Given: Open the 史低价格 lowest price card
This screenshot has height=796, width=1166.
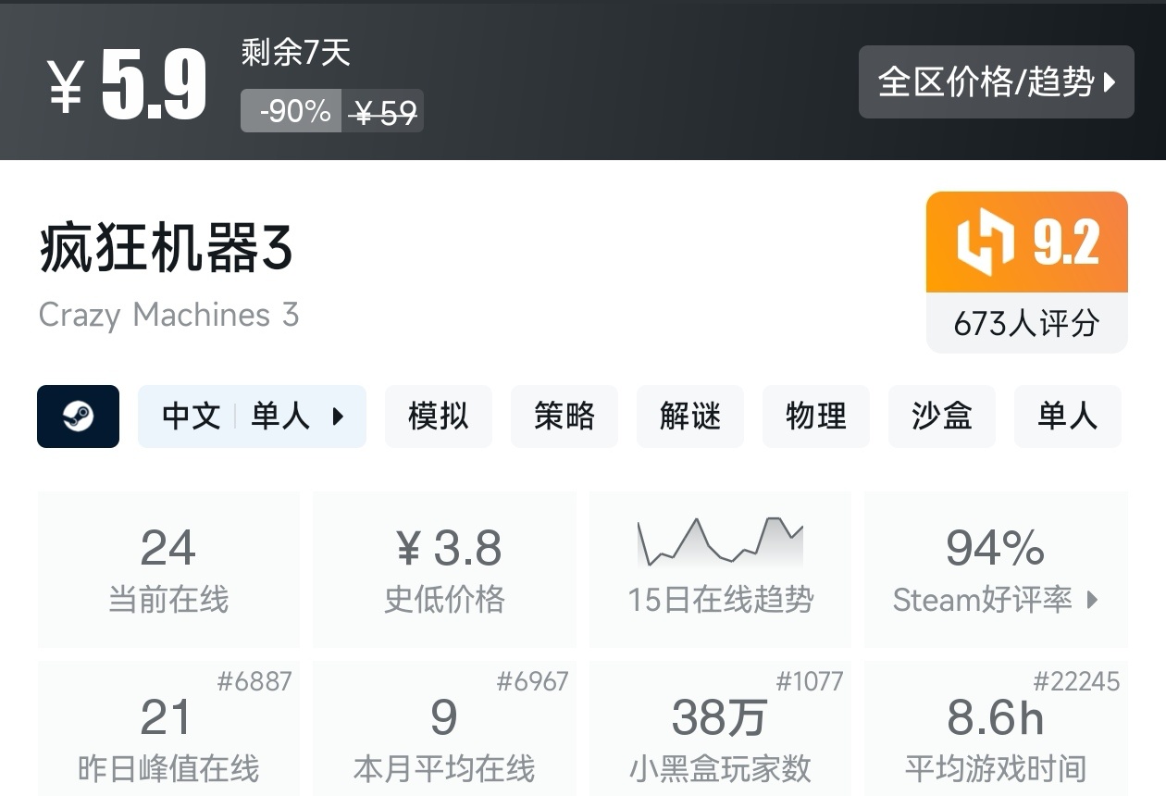Looking at the screenshot, I should (444, 568).
